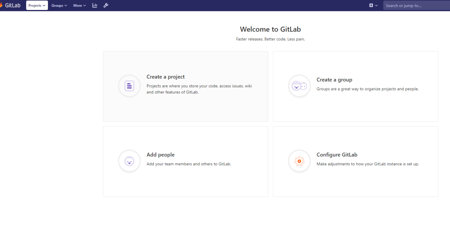Open the Create a project heading
This screenshot has width=450, height=226.
click(165, 77)
